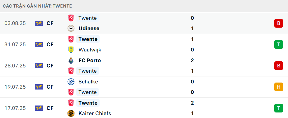288x118 pixels.
Task: Click Twente crest in the 03.08.25 match
Action: (x=71, y=18)
